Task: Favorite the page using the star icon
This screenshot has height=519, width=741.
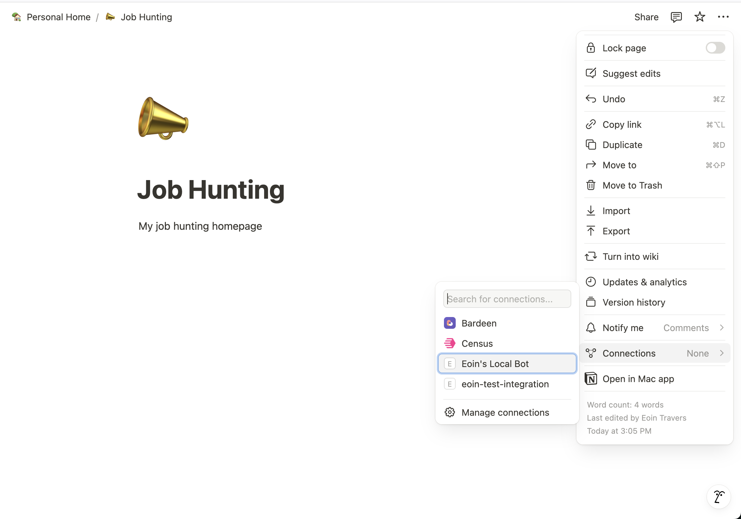Action: [700, 17]
